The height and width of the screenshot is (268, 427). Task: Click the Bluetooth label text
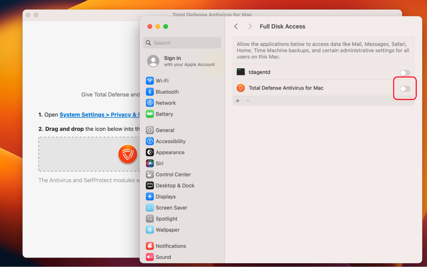[x=167, y=92]
